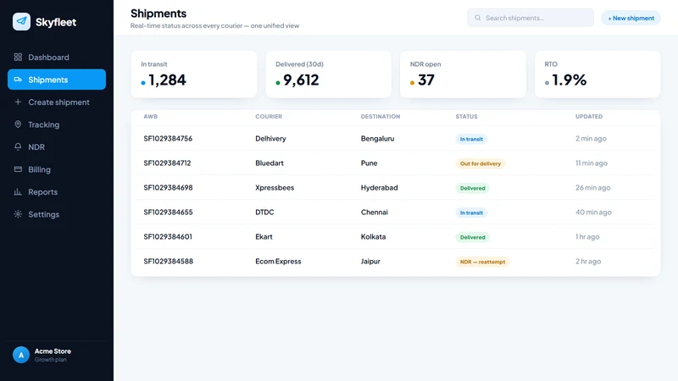Click In transit badge for DTDC
This screenshot has height=381, width=678.
[x=471, y=213]
